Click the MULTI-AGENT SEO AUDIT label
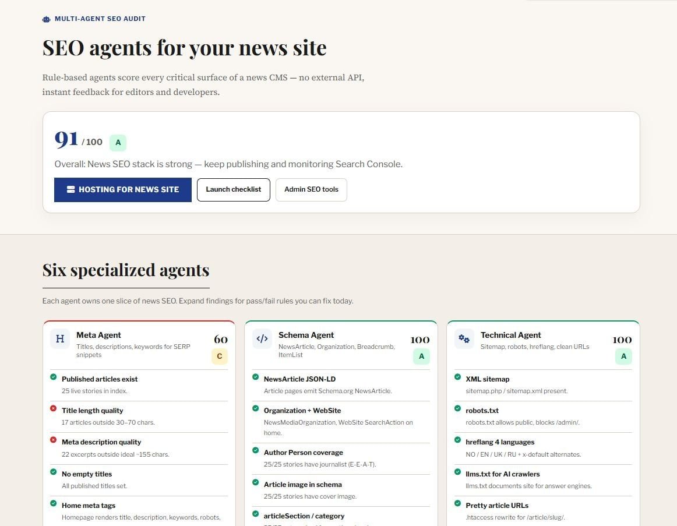 coord(100,19)
